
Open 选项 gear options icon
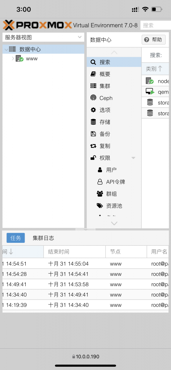93,110
